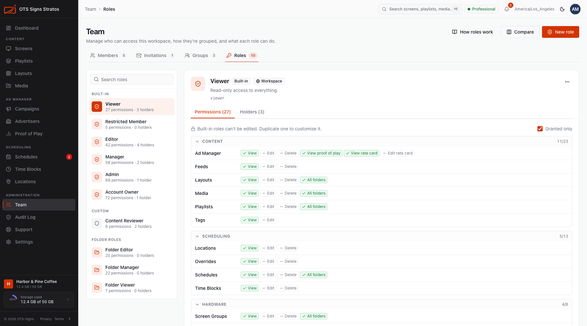This screenshot has height=326, width=587.
Task: Switch to the Groups tab
Action: click(200, 55)
